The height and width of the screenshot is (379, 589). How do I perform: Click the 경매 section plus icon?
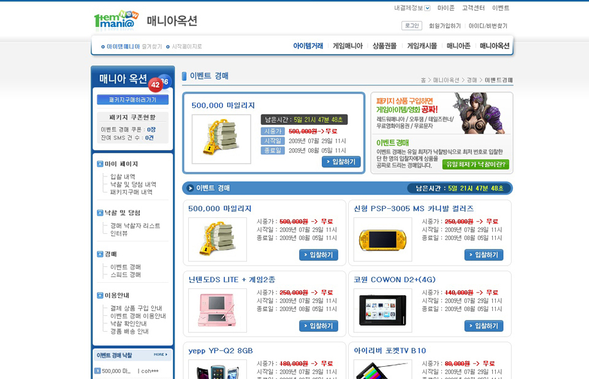click(x=100, y=254)
